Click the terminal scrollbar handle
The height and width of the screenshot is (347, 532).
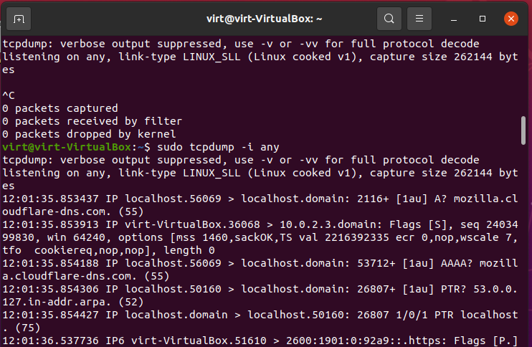[523, 130]
